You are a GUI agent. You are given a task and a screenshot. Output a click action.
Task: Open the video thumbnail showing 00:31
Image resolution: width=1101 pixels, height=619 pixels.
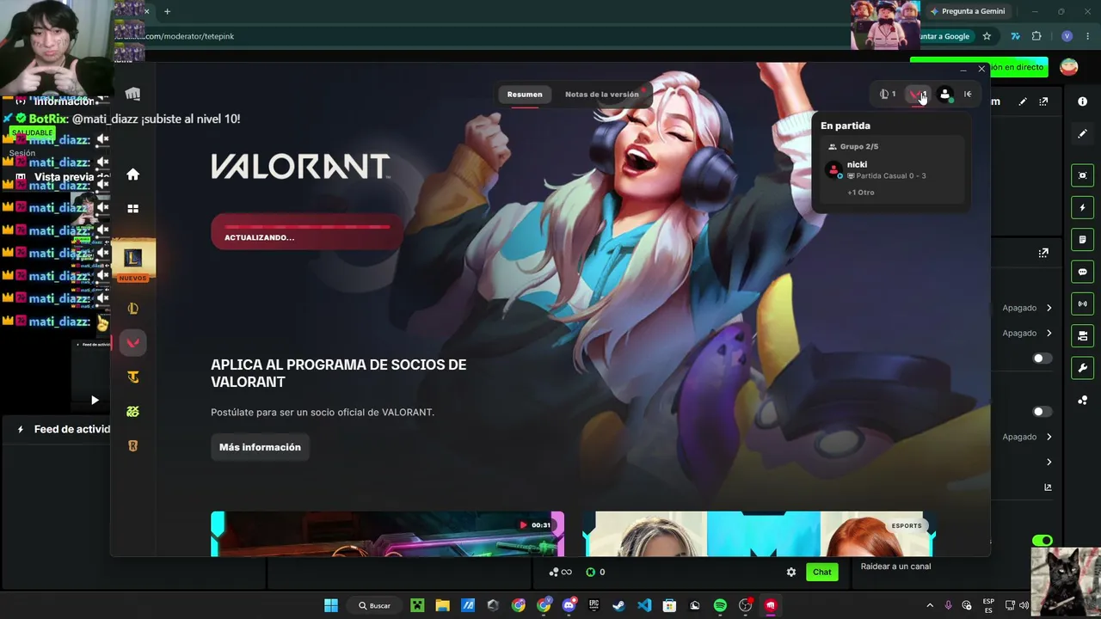387,534
